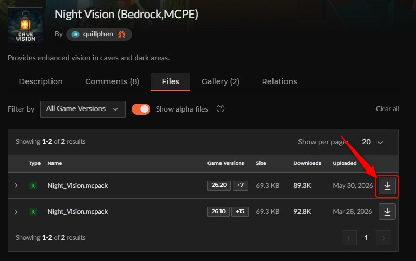The image size is (416, 261).
Task: Click the 26.10 game version tag
Action: [x=218, y=212]
